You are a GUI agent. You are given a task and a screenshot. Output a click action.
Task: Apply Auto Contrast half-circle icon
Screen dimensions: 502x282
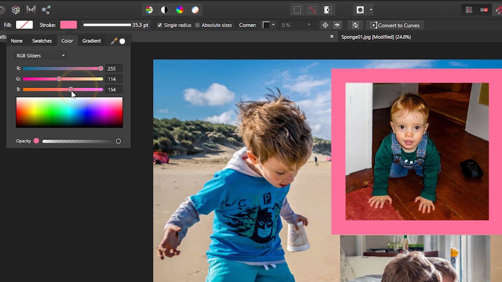pyautogui.click(x=164, y=10)
